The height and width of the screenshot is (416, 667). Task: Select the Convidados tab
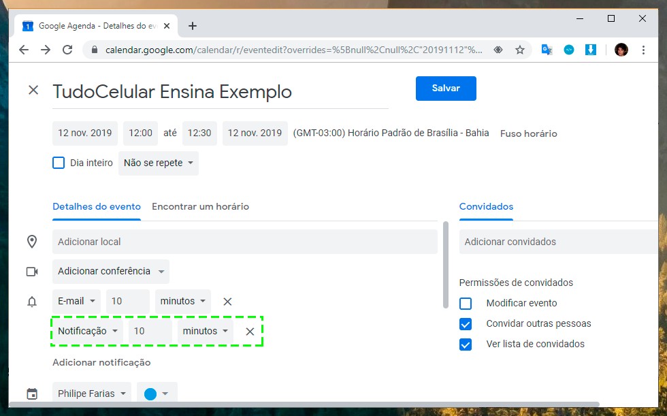pyautogui.click(x=486, y=207)
